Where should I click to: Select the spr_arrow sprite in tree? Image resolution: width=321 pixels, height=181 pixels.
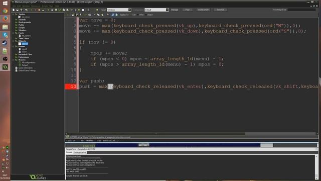tap(26, 17)
